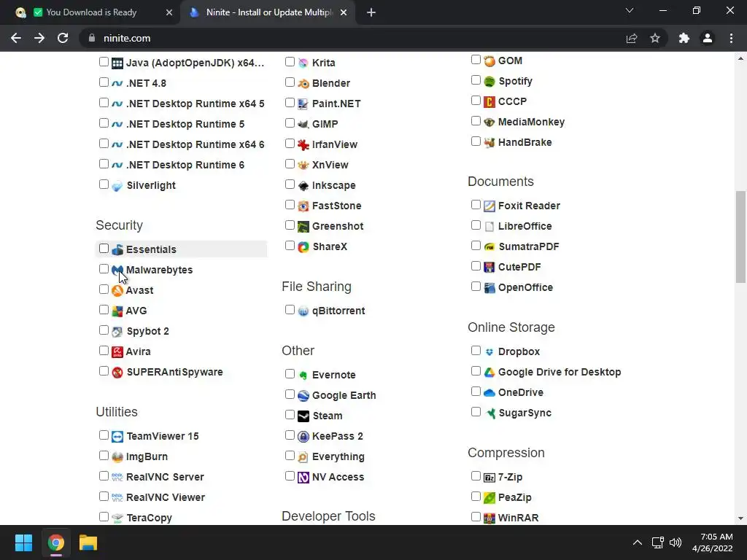Click the qBittorrent icon

coord(303,311)
